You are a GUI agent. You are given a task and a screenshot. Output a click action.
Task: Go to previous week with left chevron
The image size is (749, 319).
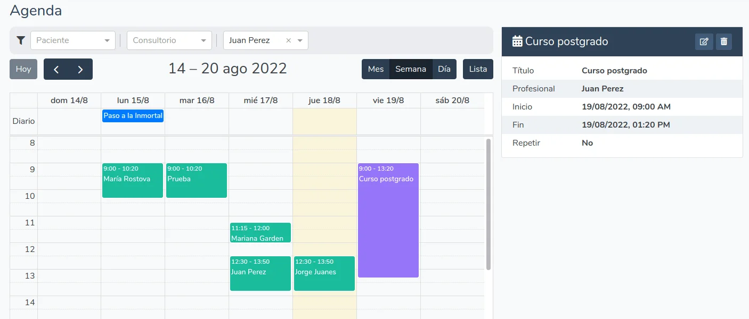[x=56, y=69]
